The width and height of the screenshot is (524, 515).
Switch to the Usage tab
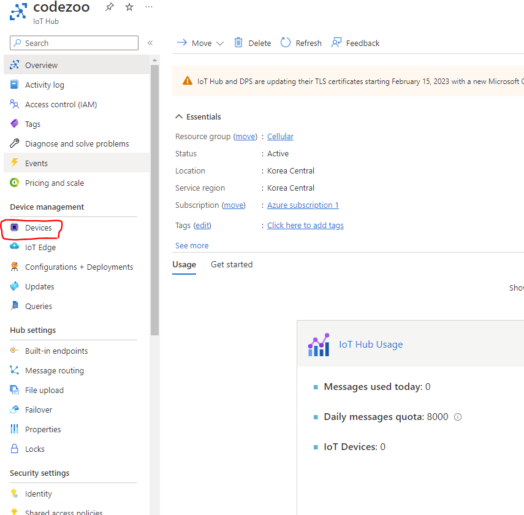[184, 264]
